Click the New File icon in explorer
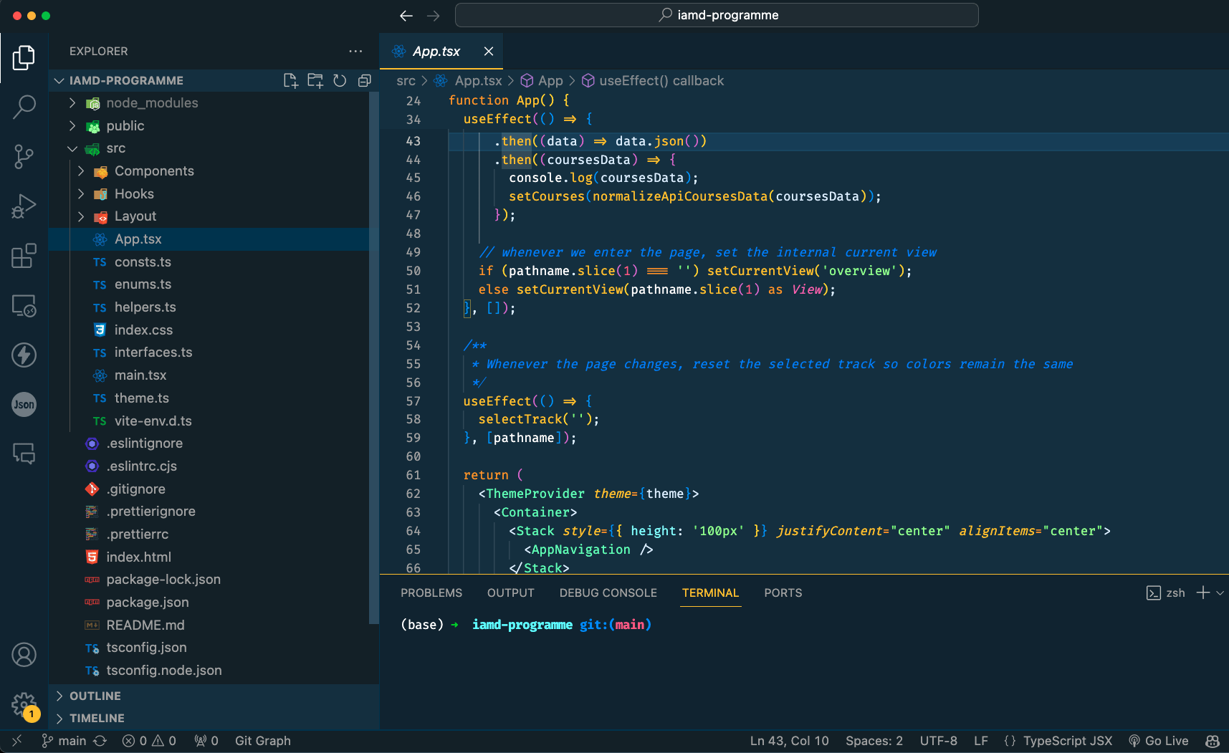Viewport: 1229px width, 753px height. 290,81
